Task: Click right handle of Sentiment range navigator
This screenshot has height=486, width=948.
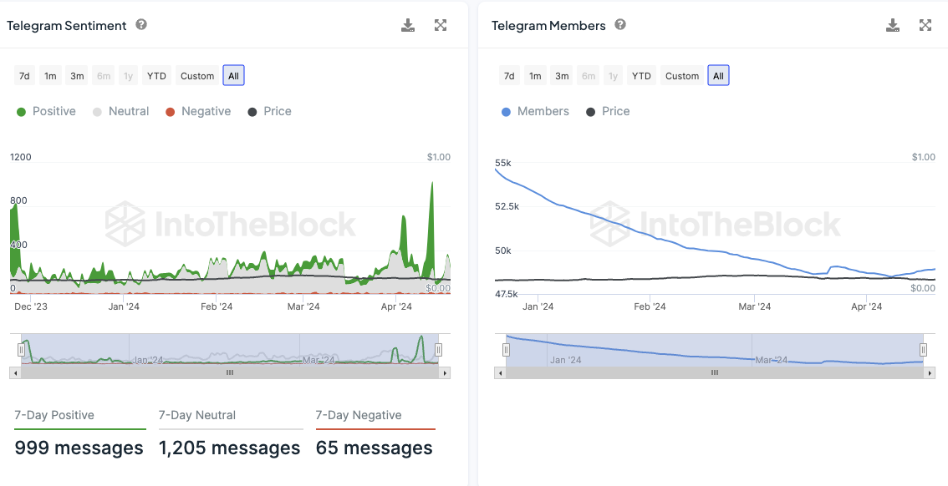Action: (439, 349)
